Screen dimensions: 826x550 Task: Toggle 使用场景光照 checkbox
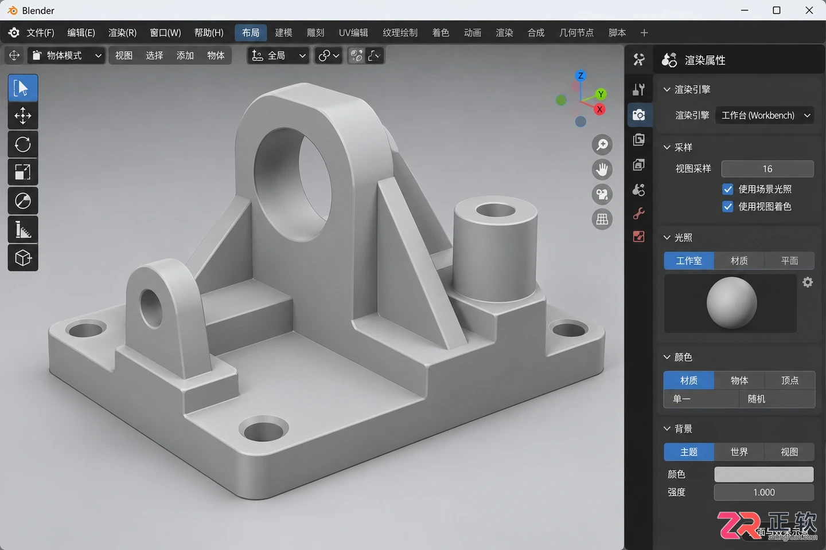(x=728, y=189)
